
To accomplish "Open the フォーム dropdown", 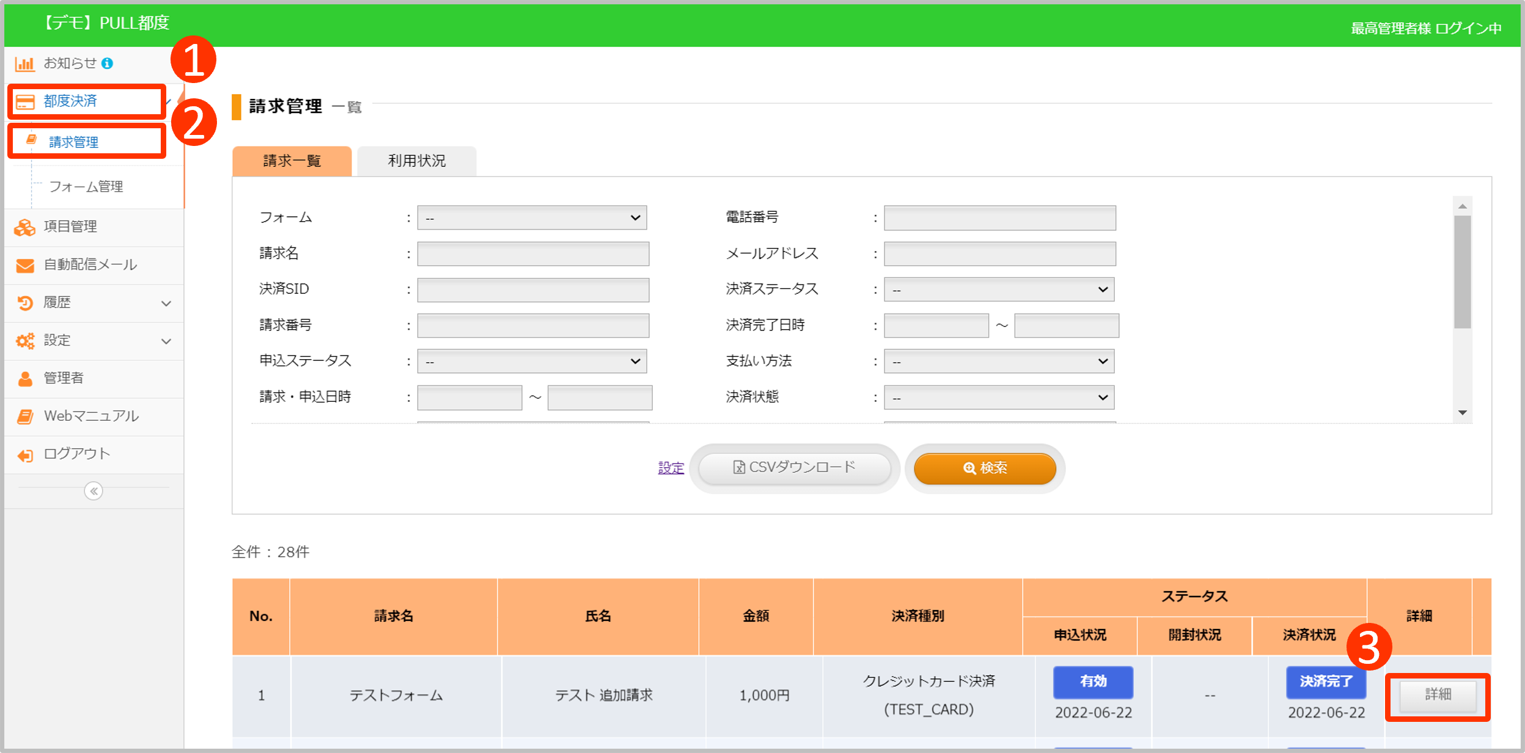I will tap(532, 218).
